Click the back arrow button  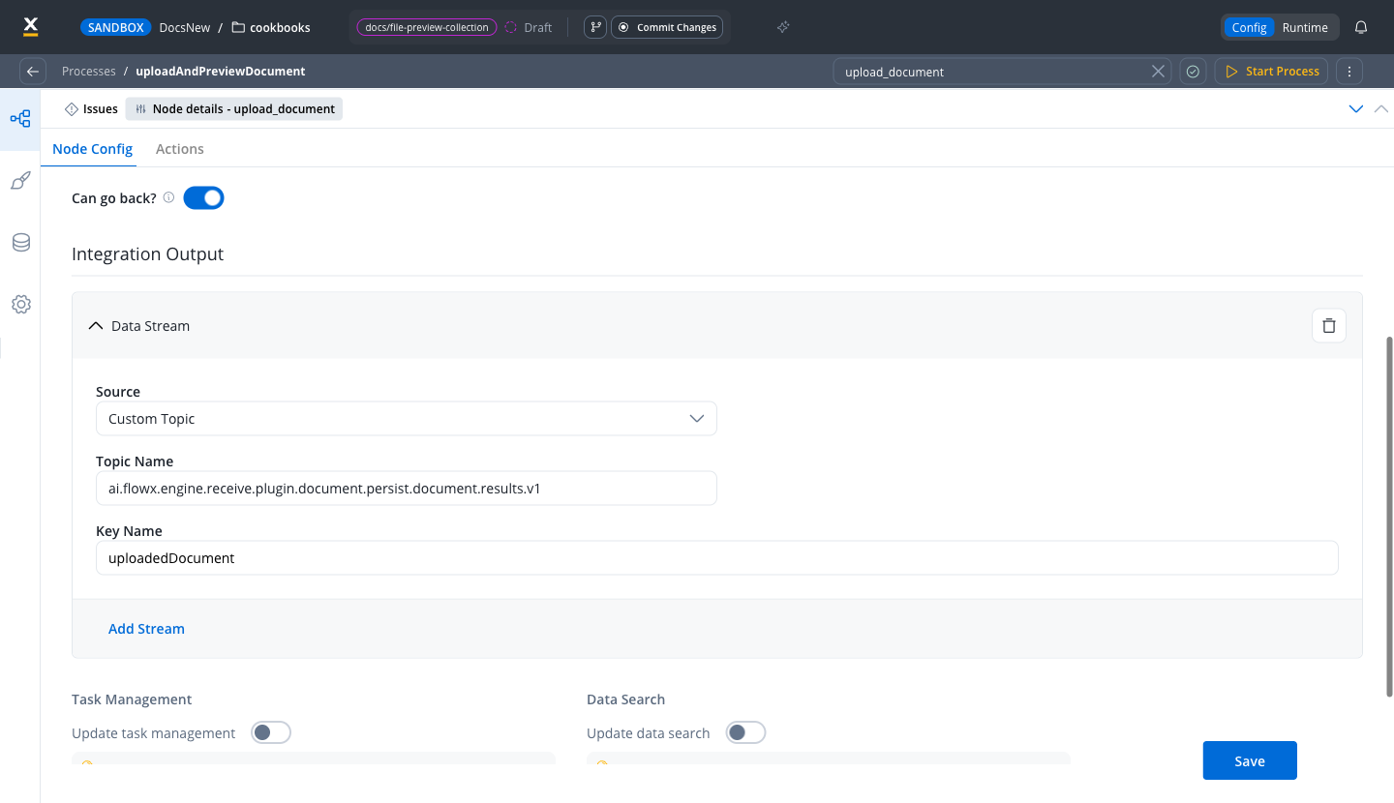coord(33,72)
